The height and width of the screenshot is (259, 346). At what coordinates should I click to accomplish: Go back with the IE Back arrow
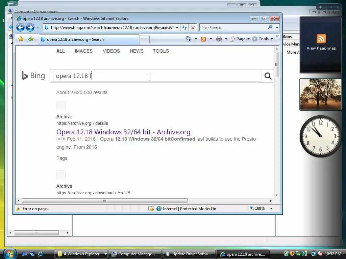point(20,28)
